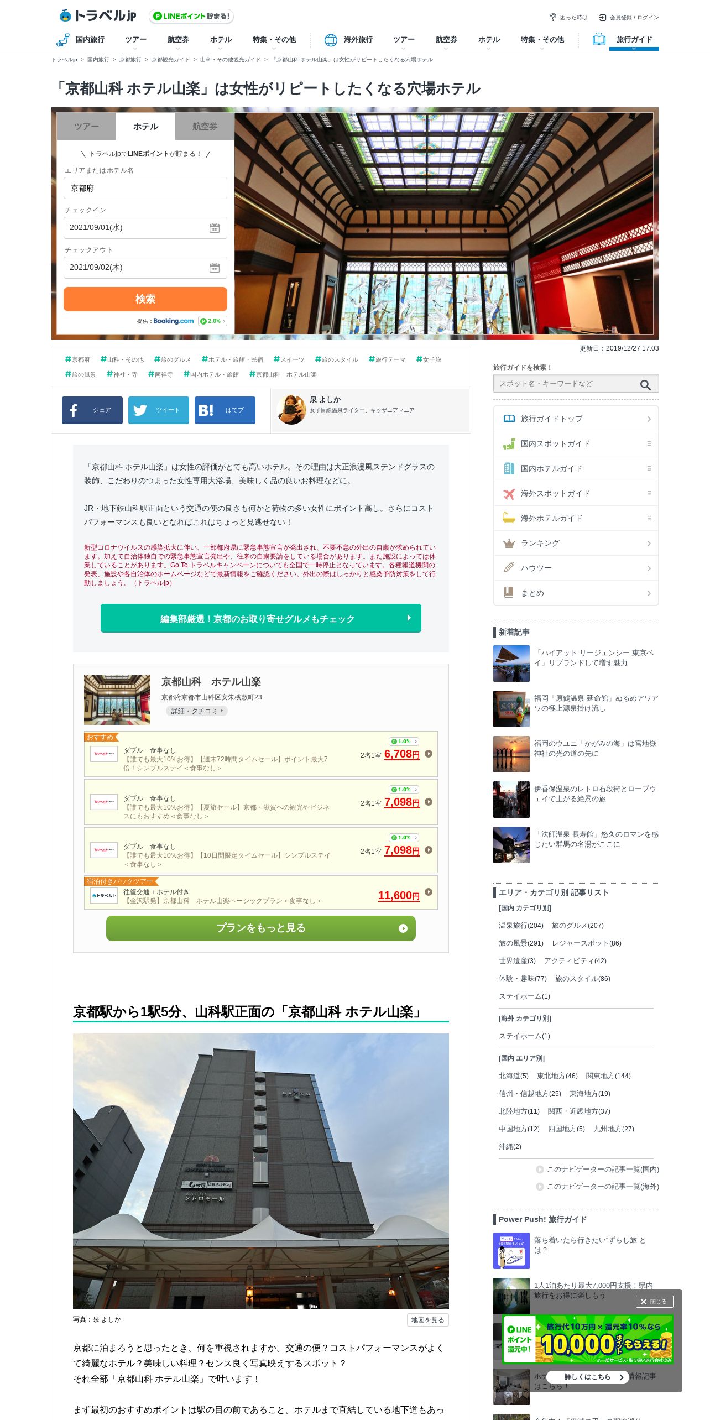This screenshot has width=710, height=1420.
Task: Click the #スイーツ hashtag
Action: tap(289, 359)
